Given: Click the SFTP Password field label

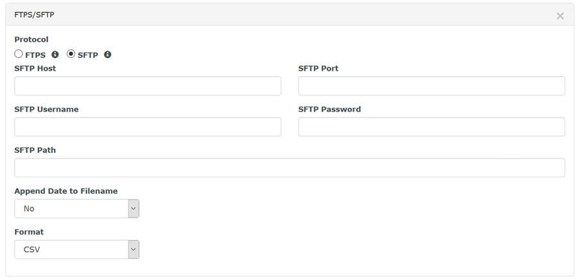Looking at the screenshot, I should point(329,109).
